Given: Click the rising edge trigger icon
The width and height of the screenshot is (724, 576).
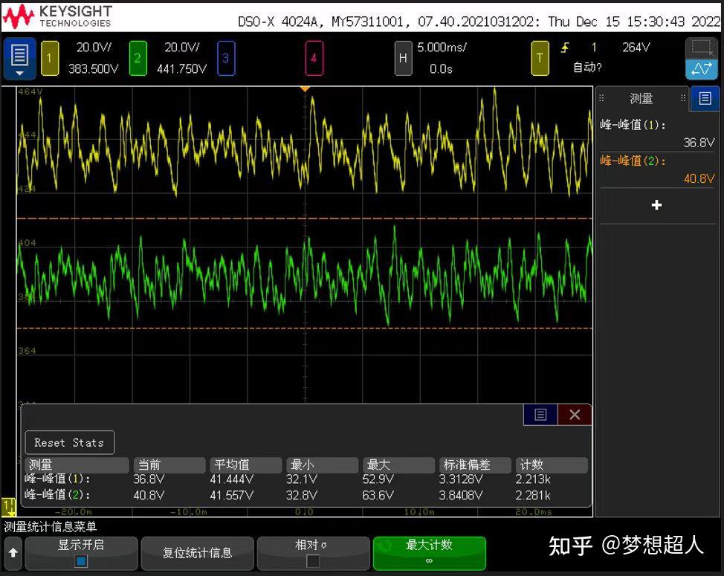Looking at the screenshot, I should pyautogui.click(x=565, y=48).
